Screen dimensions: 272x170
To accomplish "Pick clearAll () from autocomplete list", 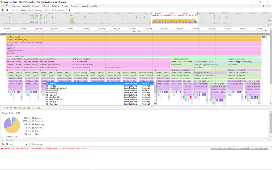I will [x=100, y=93].
